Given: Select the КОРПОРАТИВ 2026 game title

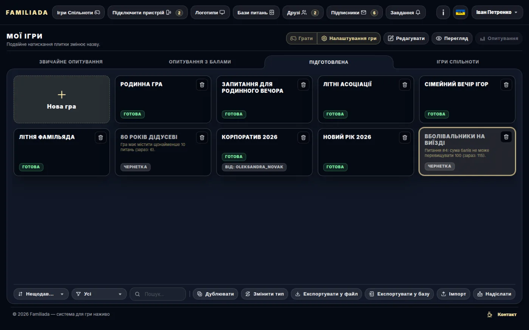Looking at the screenshot, I should pos(249,137).
